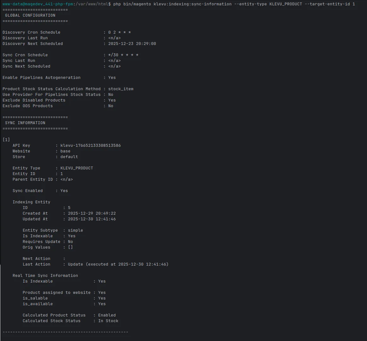The image size is (367, 341).
Task: Click the php bin/magento command line
Action: tap(234, 4)
